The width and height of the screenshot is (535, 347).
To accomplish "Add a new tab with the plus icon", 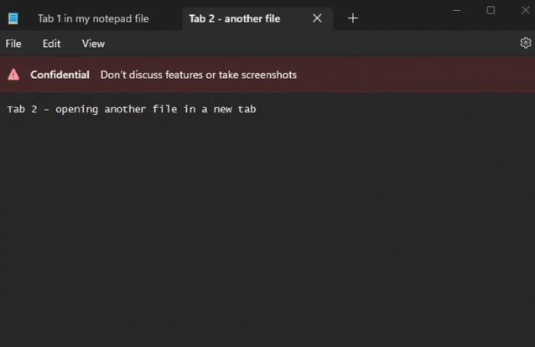I will pos(353,18).
